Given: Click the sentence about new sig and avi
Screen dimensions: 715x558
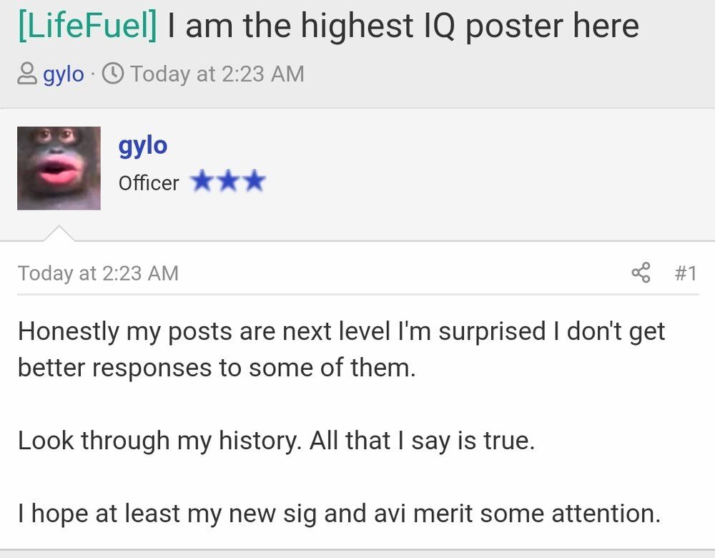Looking at the screenshot, I should point(339,514).
